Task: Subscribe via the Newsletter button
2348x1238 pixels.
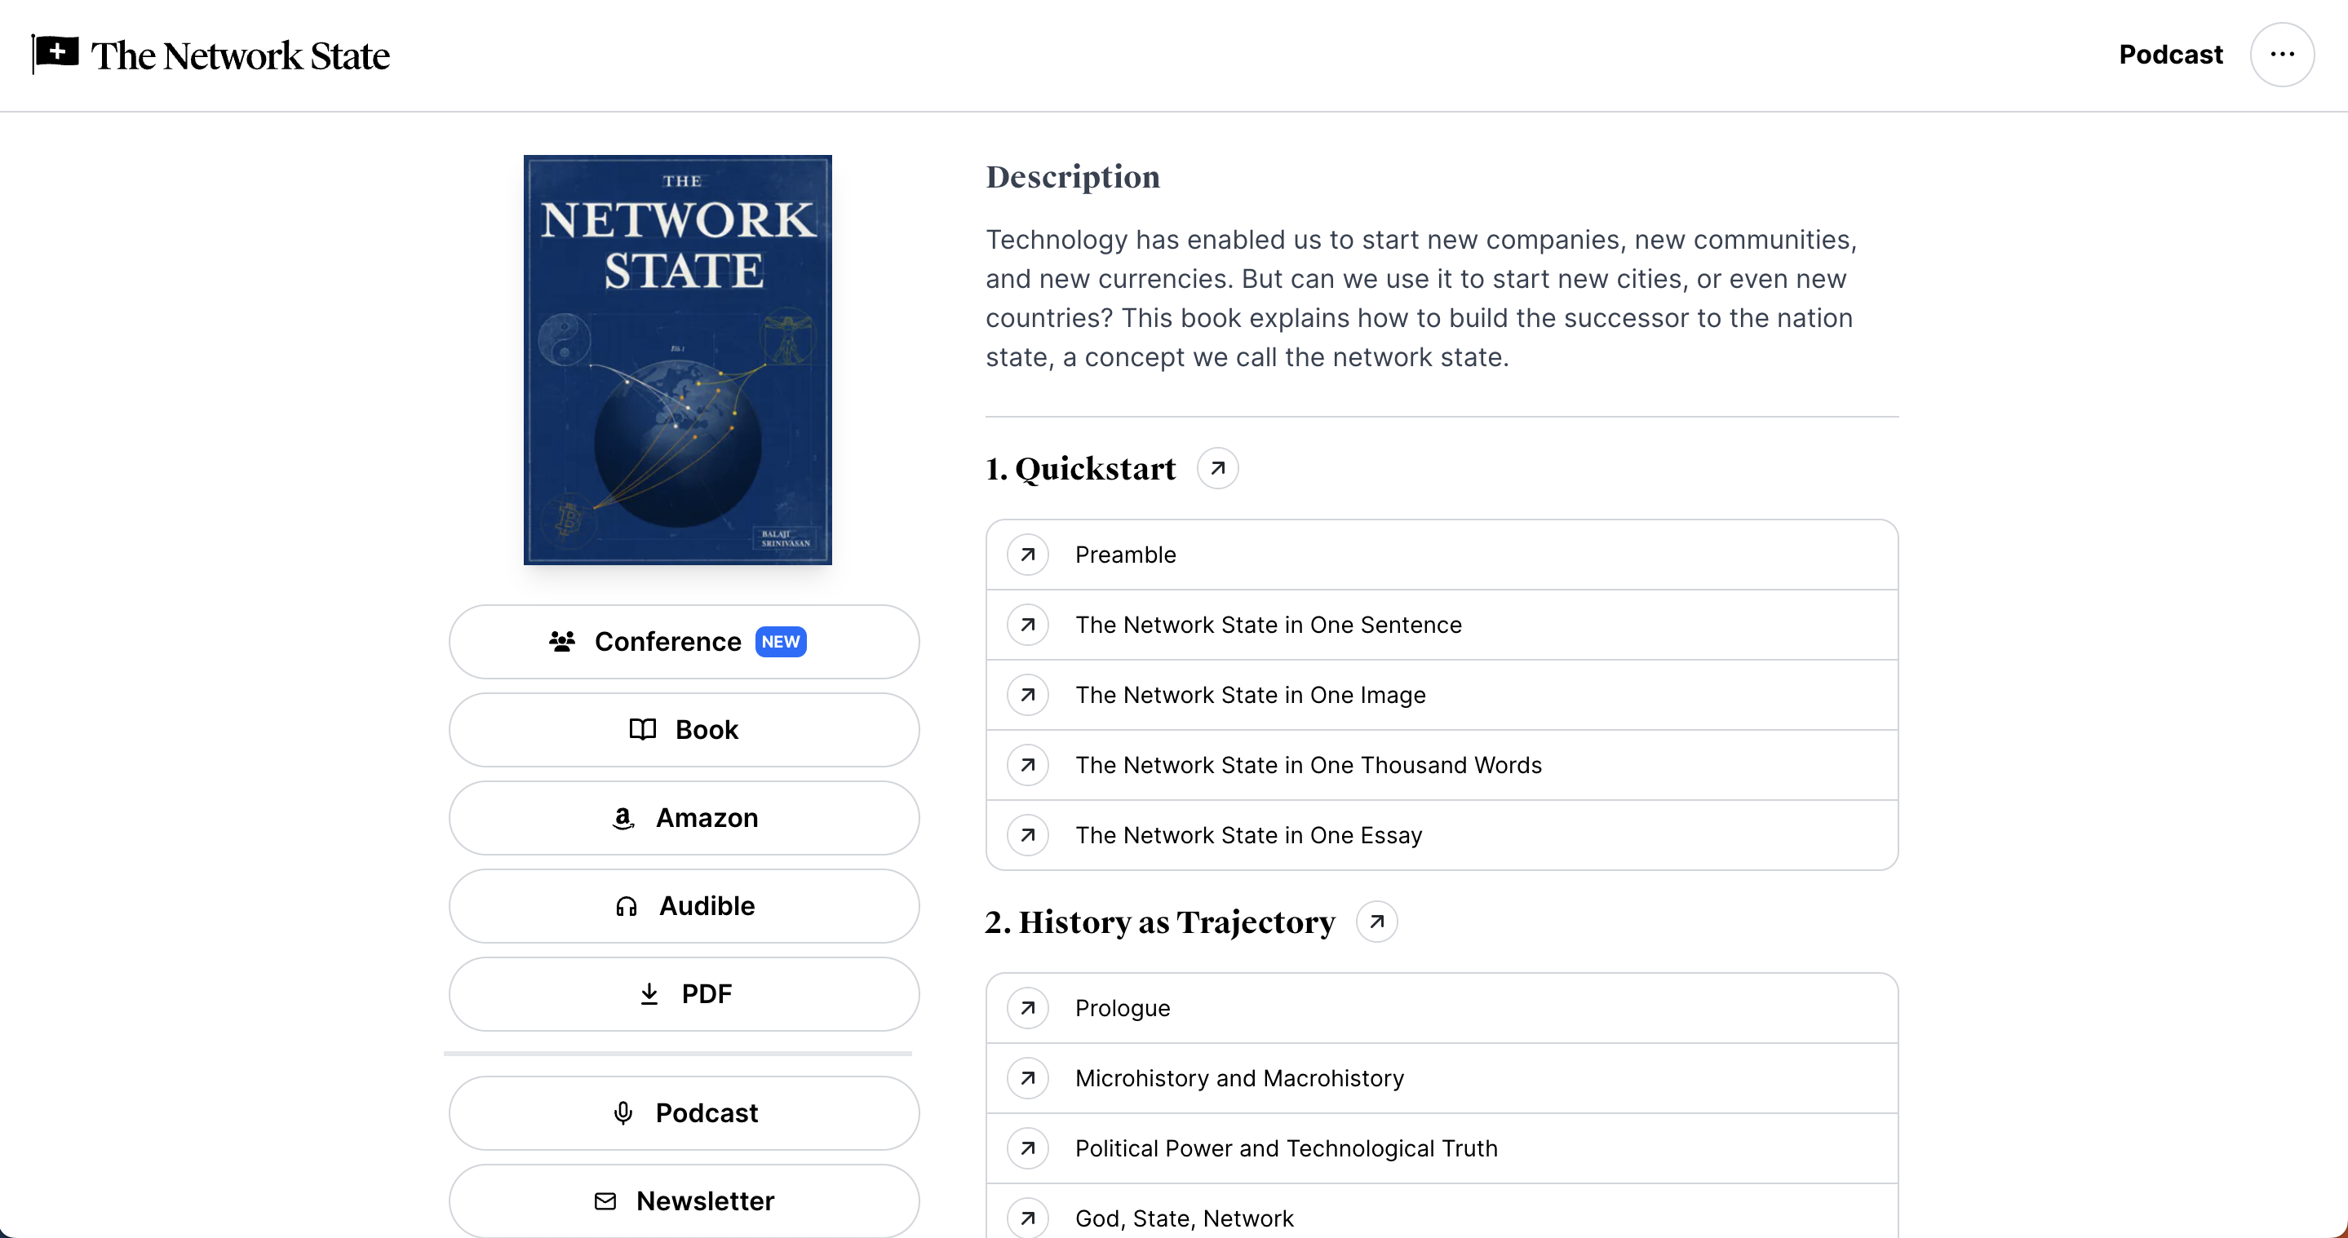Action: (x=684, y=1200)
